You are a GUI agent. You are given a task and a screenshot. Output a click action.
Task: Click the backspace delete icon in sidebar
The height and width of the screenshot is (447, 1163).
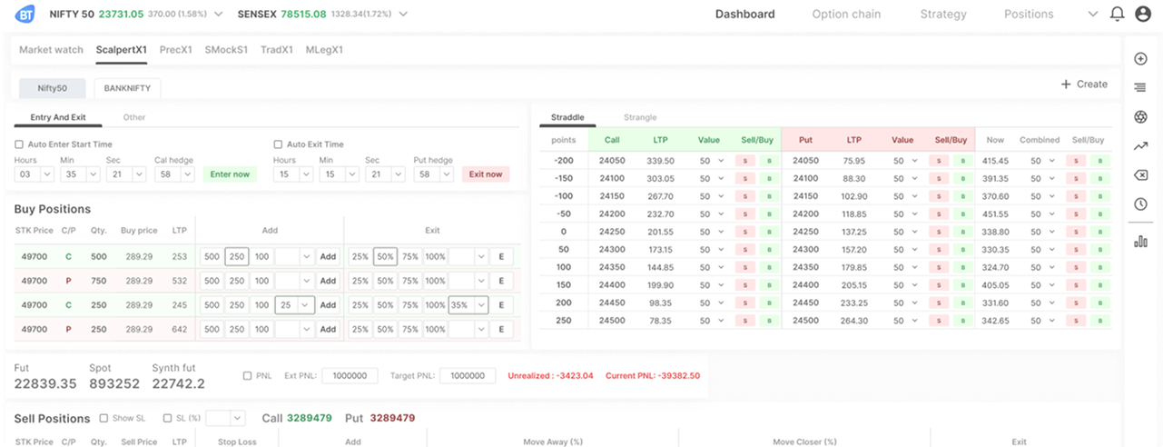(x=1140, y=175)
